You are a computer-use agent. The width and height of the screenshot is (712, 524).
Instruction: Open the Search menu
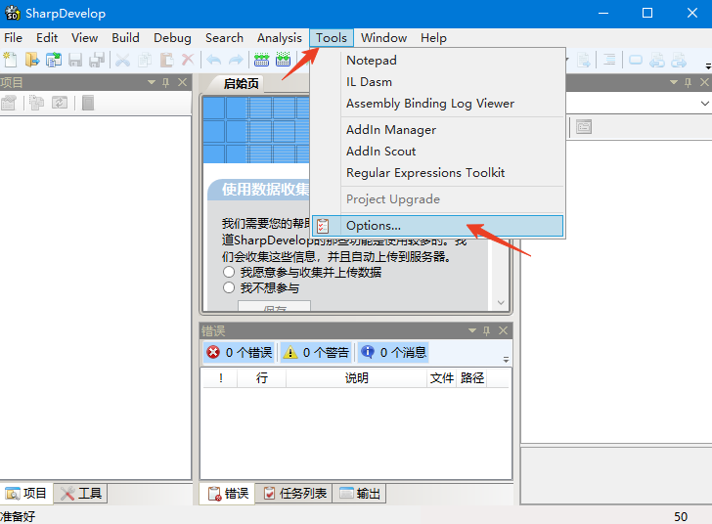tap(224, 38)
